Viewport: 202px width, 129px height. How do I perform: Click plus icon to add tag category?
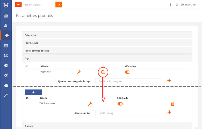click(x=169, y=80)
